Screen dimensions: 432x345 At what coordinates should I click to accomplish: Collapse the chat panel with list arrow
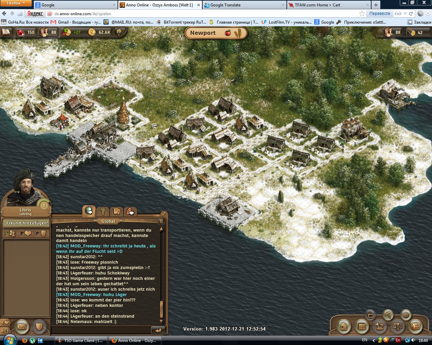click(x=5, y=331)
